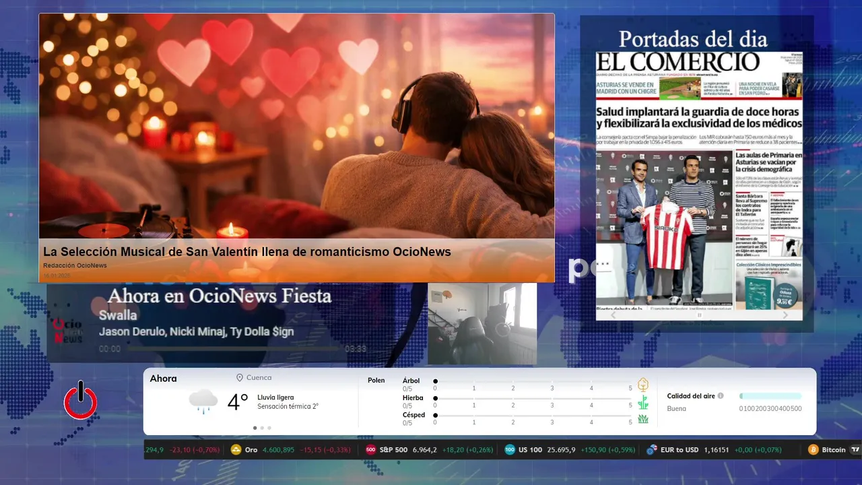Click the S&P 500 ticker badge
The image size is (862, 485).
[x=370, y=450]
